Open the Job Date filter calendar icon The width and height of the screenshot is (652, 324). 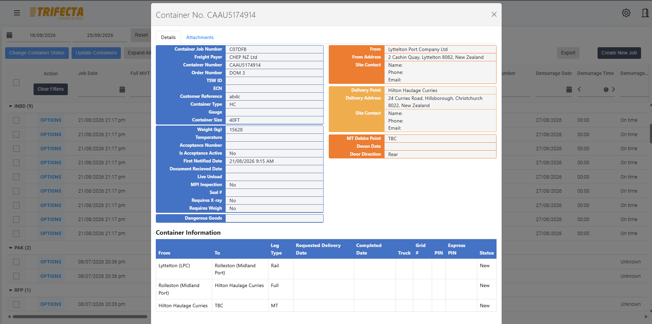122,89
